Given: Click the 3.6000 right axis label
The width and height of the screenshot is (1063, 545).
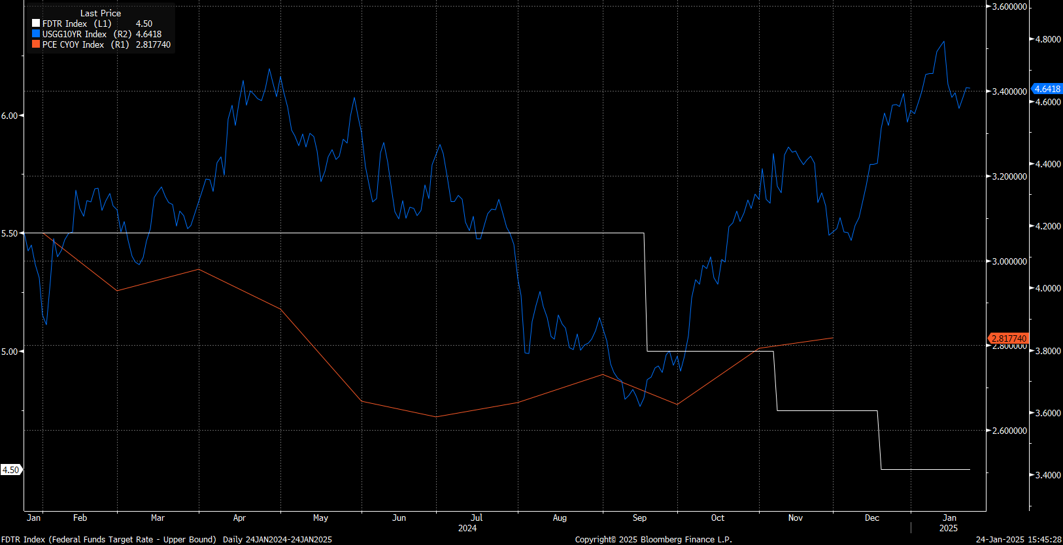Looking at the screenshot, I should coord(1048,413).
